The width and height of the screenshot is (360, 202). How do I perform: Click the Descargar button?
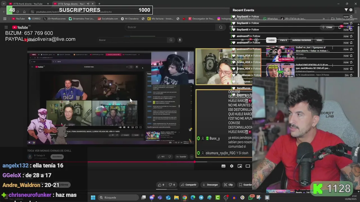pos(210,185)
